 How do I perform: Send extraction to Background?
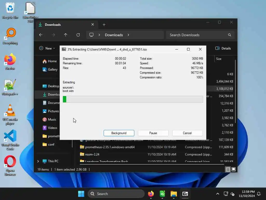tap(119, 133)
